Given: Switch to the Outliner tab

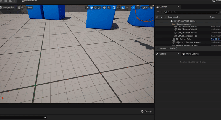Looking at the screenshot, I should (163, 7).
